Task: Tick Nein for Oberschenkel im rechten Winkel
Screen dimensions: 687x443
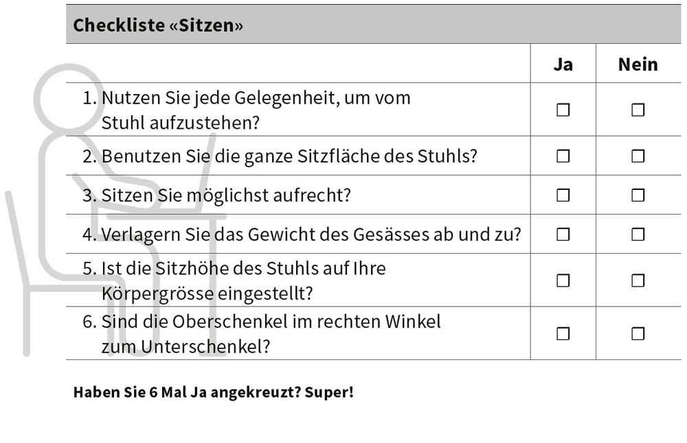Action: point(638,334)
